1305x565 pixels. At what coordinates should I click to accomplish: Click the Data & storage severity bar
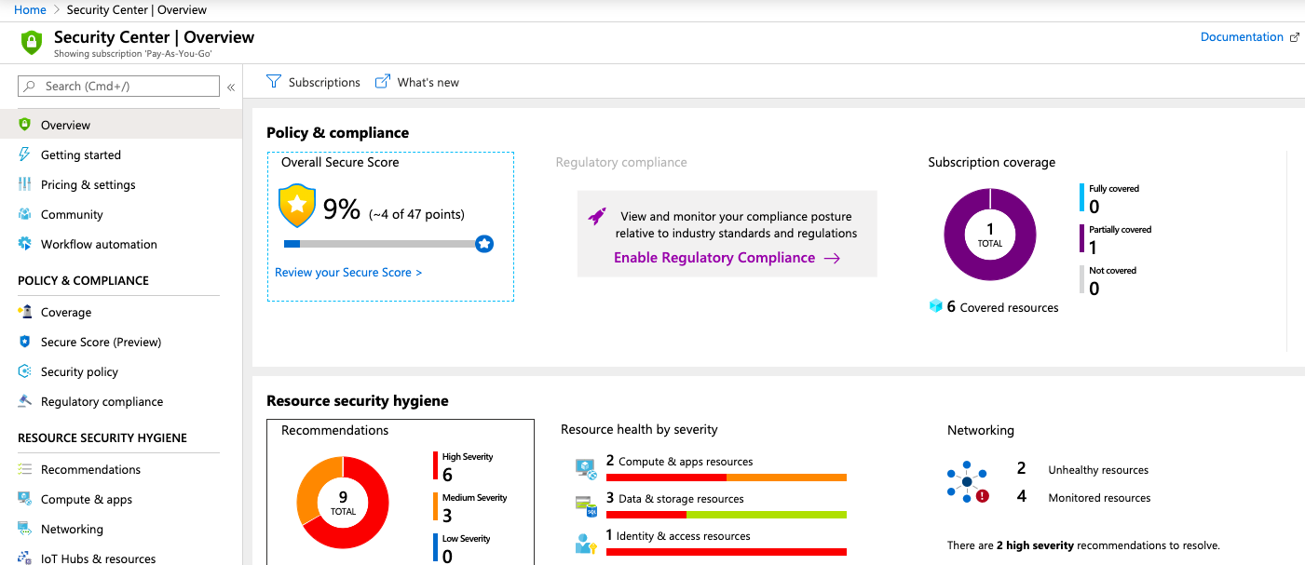point(727,515)
